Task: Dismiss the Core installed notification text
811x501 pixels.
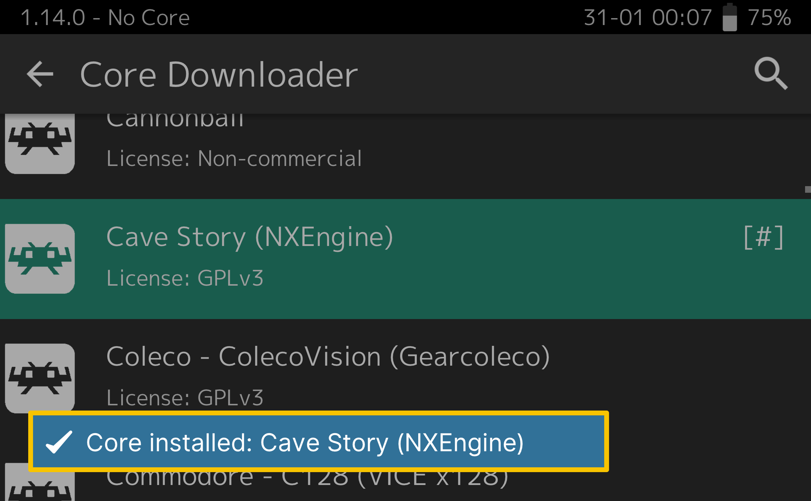Action: coord(305,443)
